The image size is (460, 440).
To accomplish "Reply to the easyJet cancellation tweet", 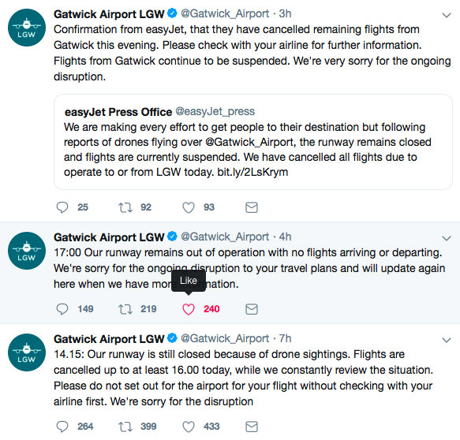I will click(62, 207).
